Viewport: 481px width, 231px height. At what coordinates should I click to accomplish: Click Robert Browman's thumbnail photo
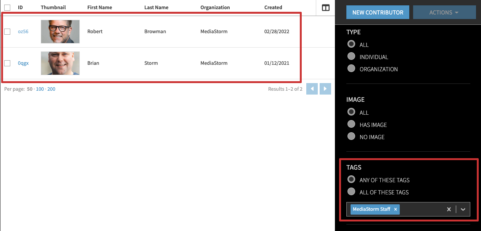(x=60, y=32)
